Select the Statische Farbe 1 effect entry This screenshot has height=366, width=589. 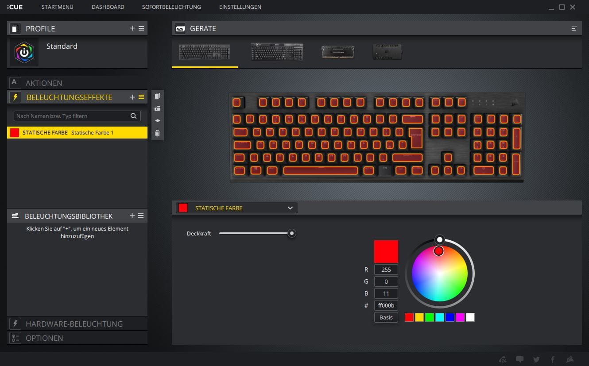click(77, 133)
